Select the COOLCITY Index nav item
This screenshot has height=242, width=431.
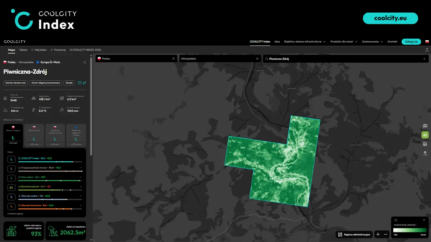click(260, 42)
